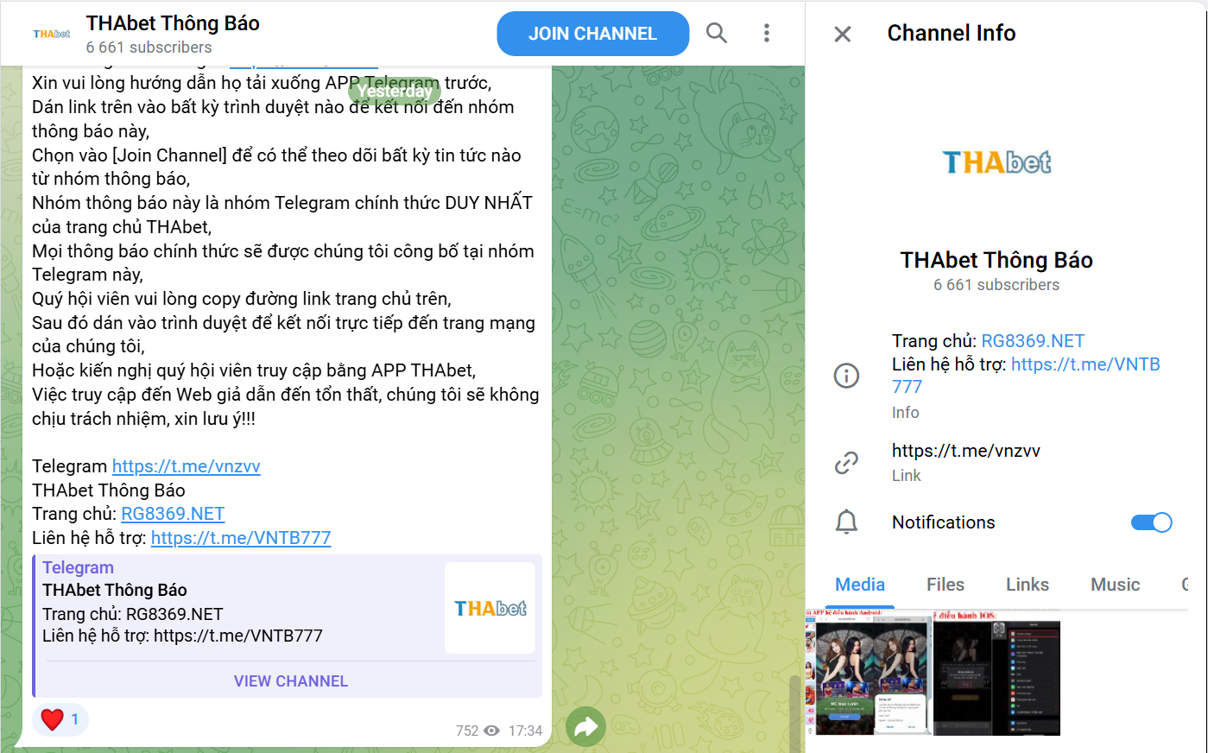Close the Channel Info panel
The image size is (1208, 753).
coord(843,34)
